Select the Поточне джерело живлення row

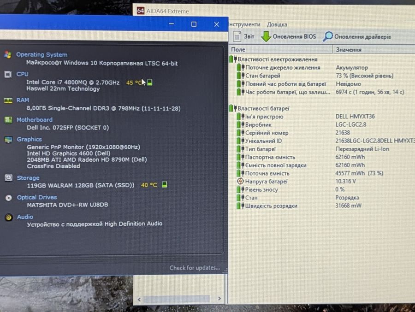322,67
